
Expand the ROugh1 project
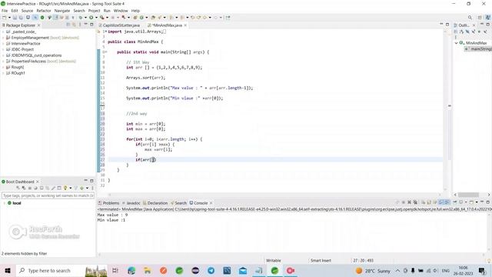coord(3,73)
